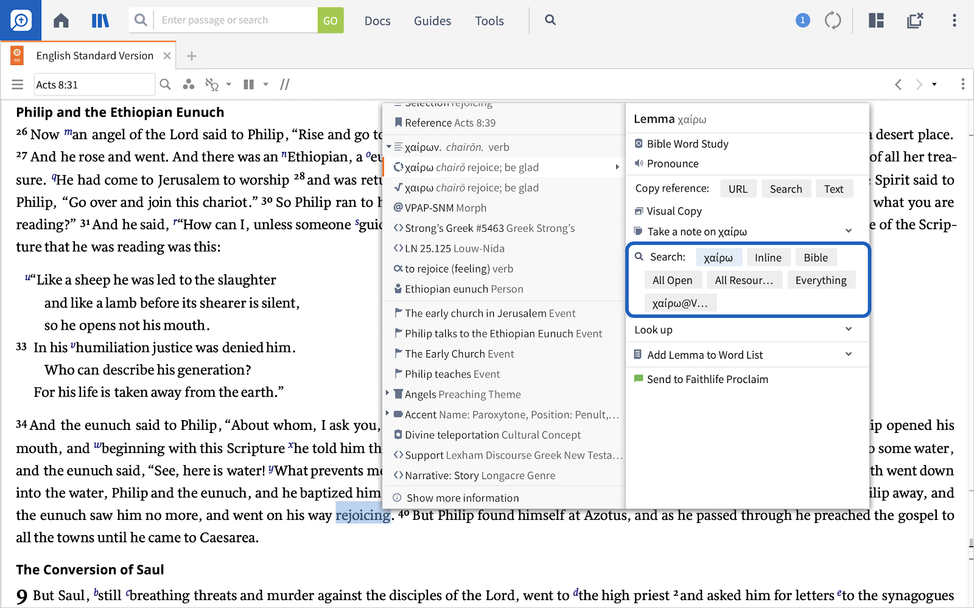Select 'Philip talks to the Ethiopian Eunuch Event'
Image resolution: width=974 pixels, height=608 pixels.
[504, 333]
